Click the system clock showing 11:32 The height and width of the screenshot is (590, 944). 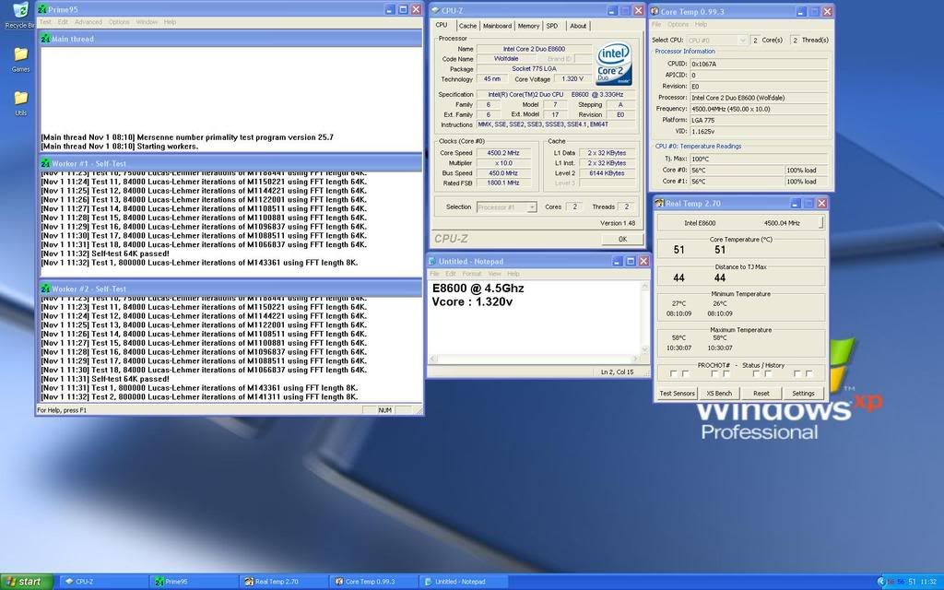click(928, 582)
